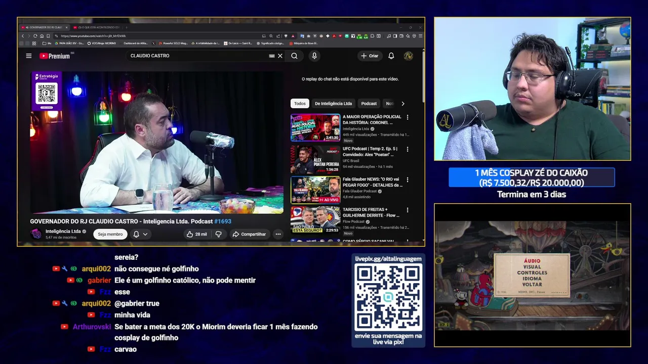Open YouTube notifications bell in header
The image size is (648, 364).
coord(391,56)
